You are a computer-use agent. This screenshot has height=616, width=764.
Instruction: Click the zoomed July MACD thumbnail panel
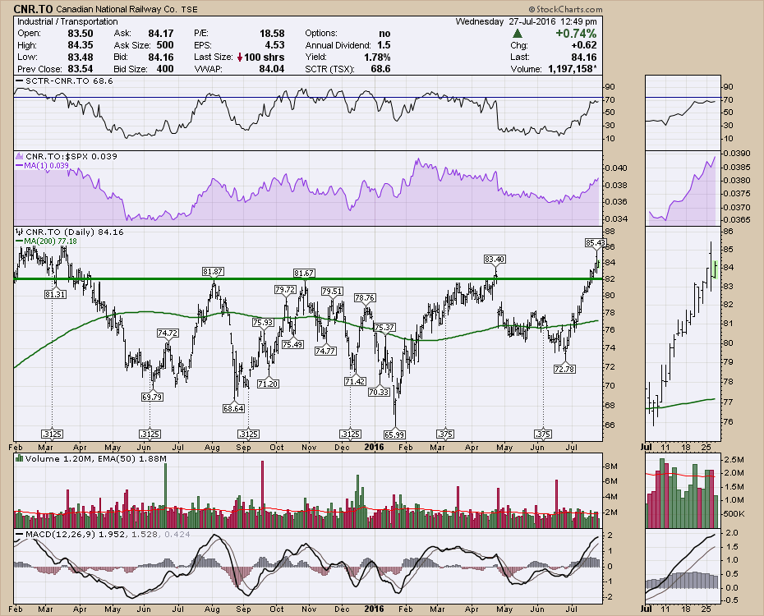683,567
